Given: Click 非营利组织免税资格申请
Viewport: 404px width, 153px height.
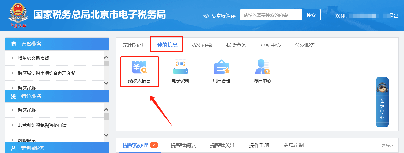Looking at the screenshot, I should coord(42,125).
